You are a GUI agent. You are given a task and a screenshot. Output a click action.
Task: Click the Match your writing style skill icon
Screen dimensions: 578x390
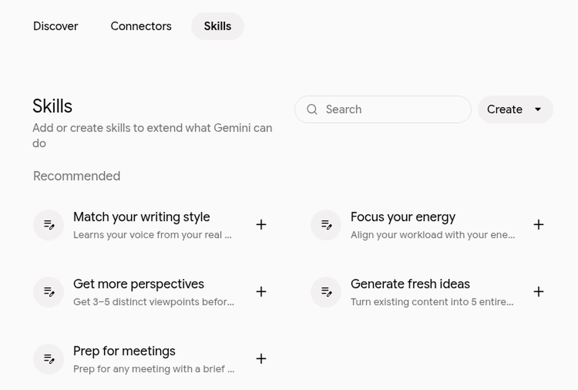[49, 225]
